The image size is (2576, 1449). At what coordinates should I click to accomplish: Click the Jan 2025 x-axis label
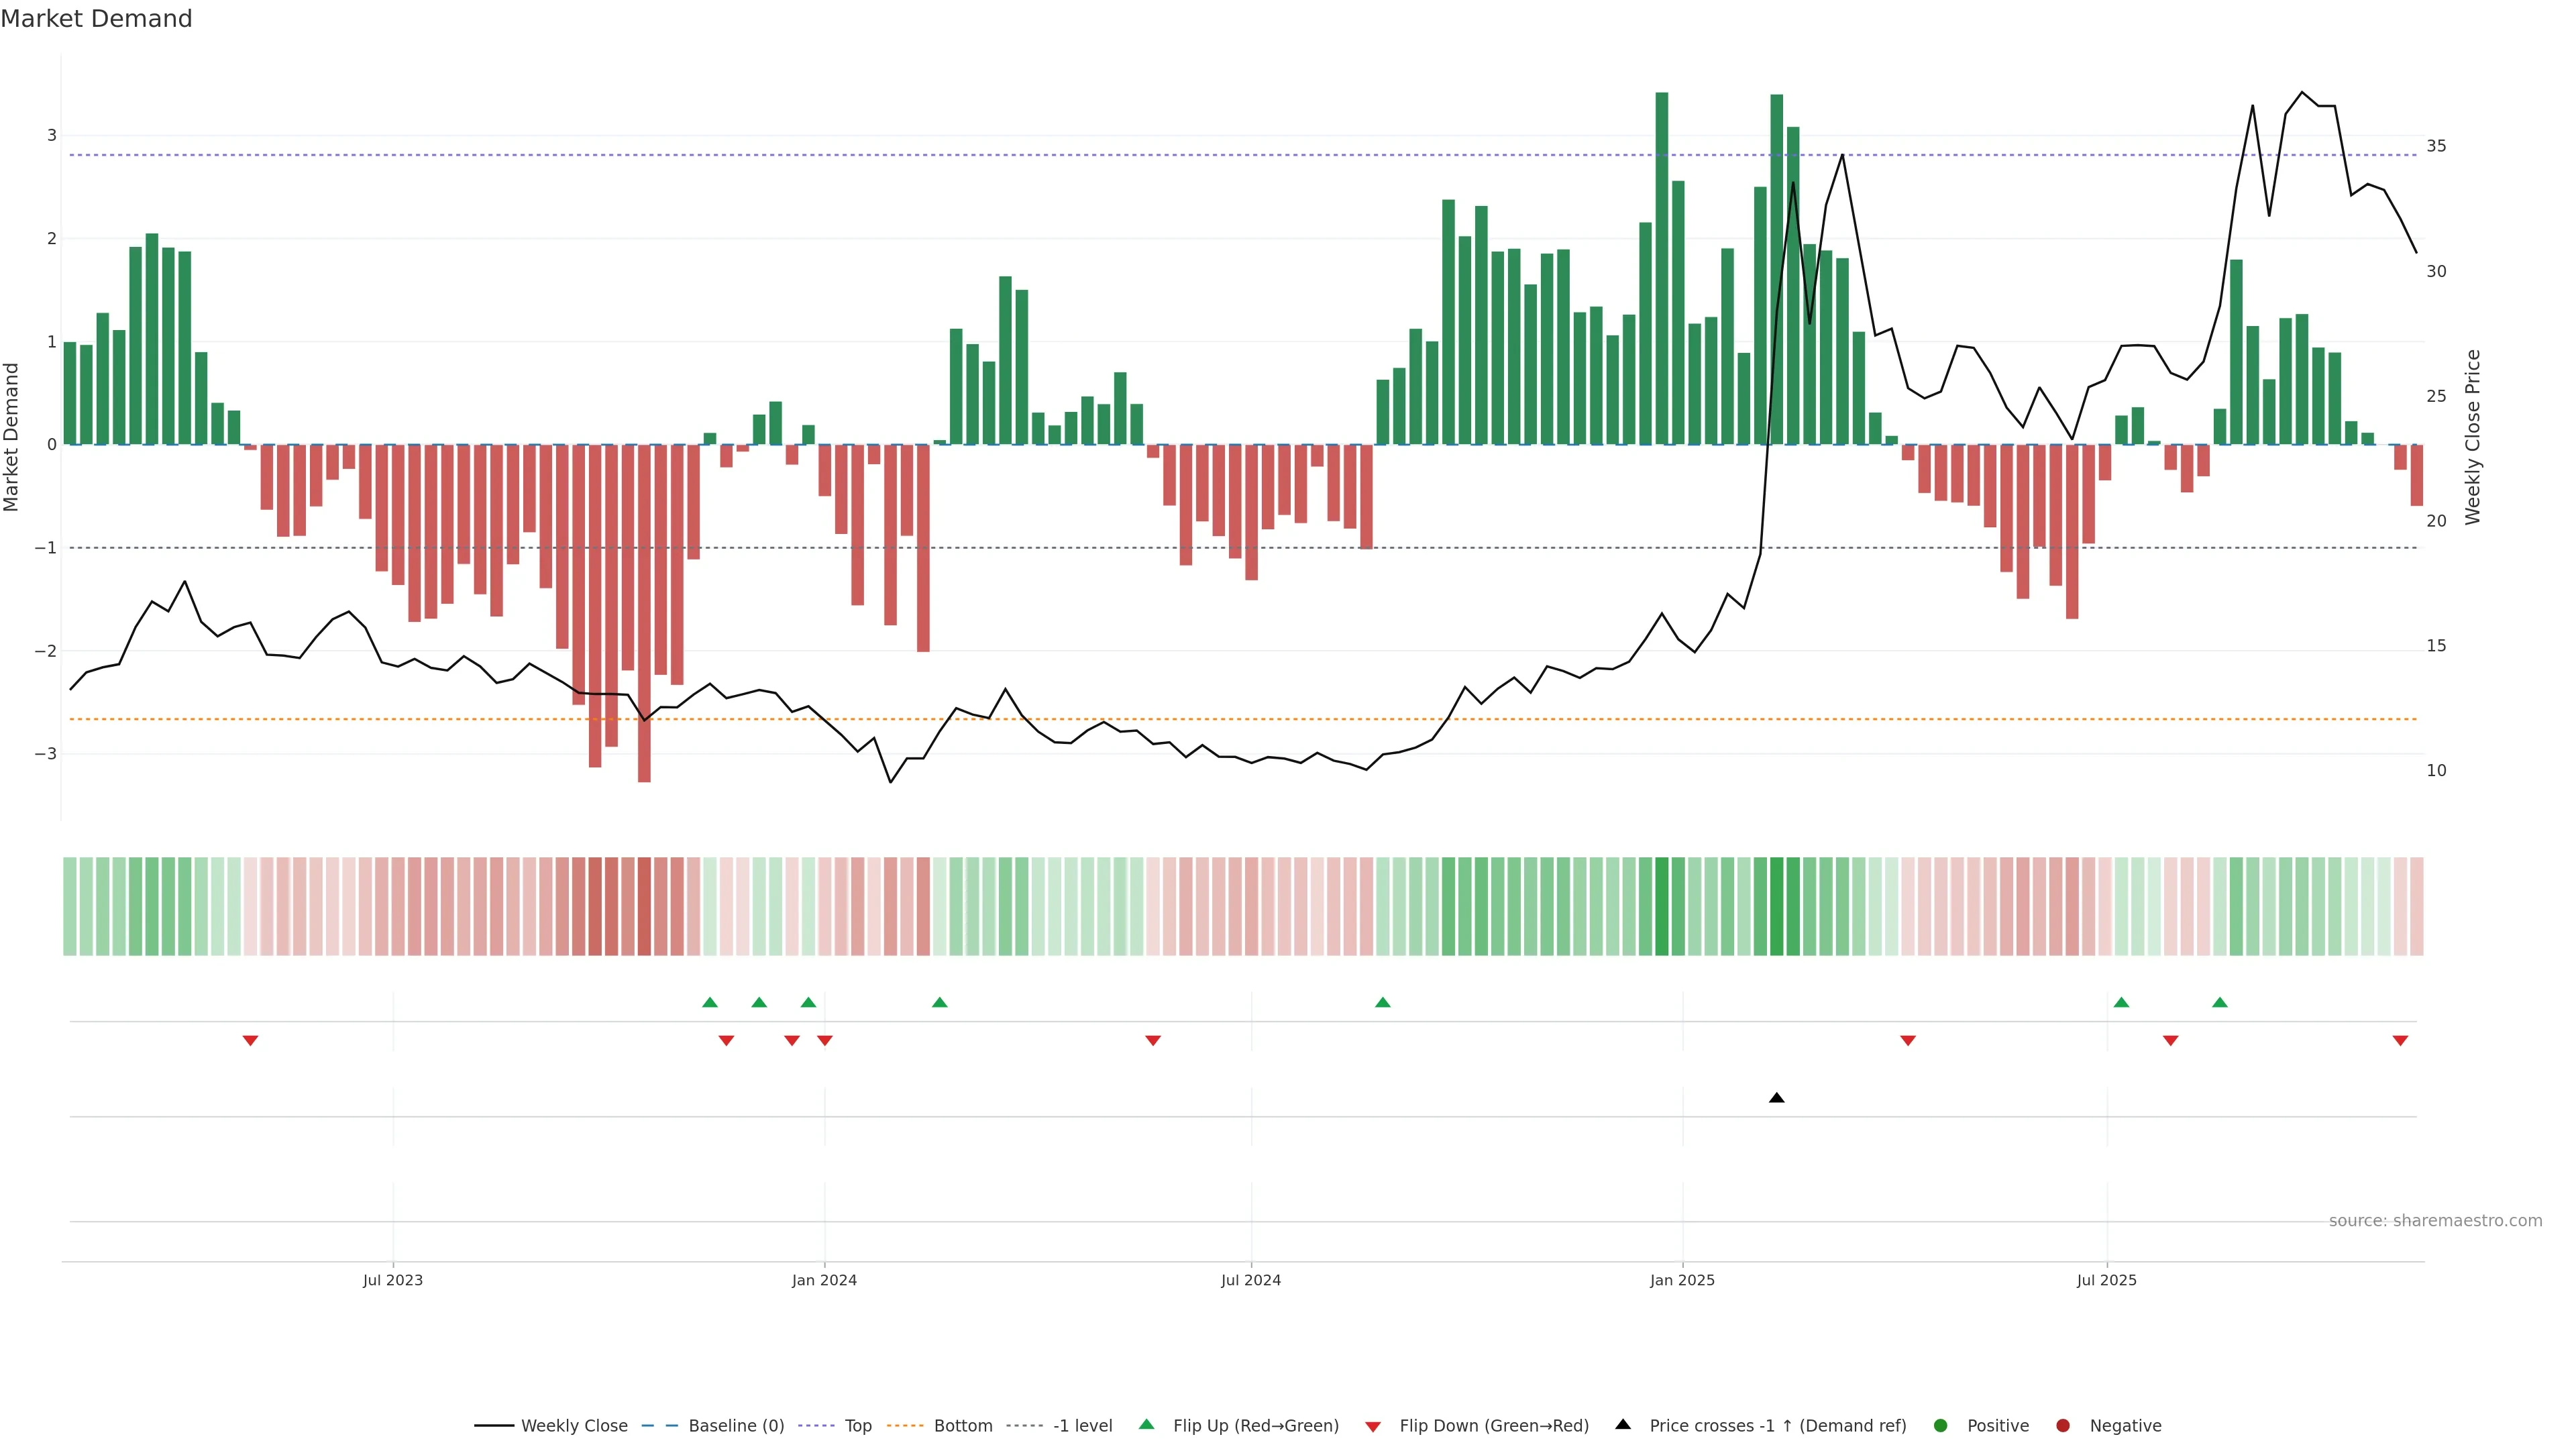(x=1682, y=1280)
